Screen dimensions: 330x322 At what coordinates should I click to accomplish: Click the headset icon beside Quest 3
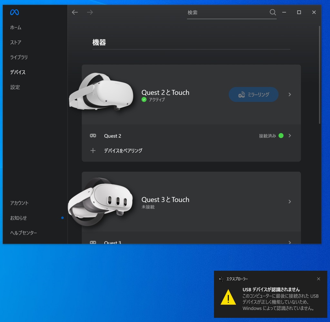(x=93, y=242)
